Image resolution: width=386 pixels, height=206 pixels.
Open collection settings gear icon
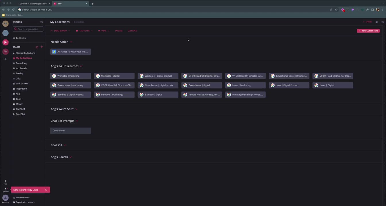[x=377, y=22]
